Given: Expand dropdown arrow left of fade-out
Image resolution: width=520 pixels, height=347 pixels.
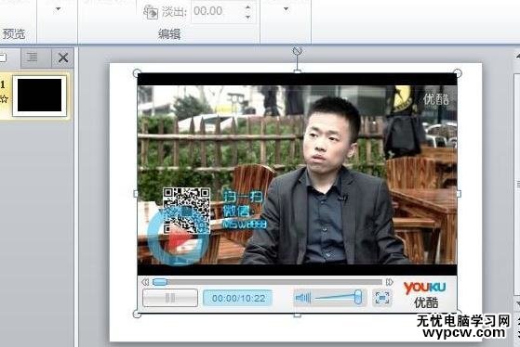Looking at the screenshot, I should pyautogui.click(x=58, y=9).
